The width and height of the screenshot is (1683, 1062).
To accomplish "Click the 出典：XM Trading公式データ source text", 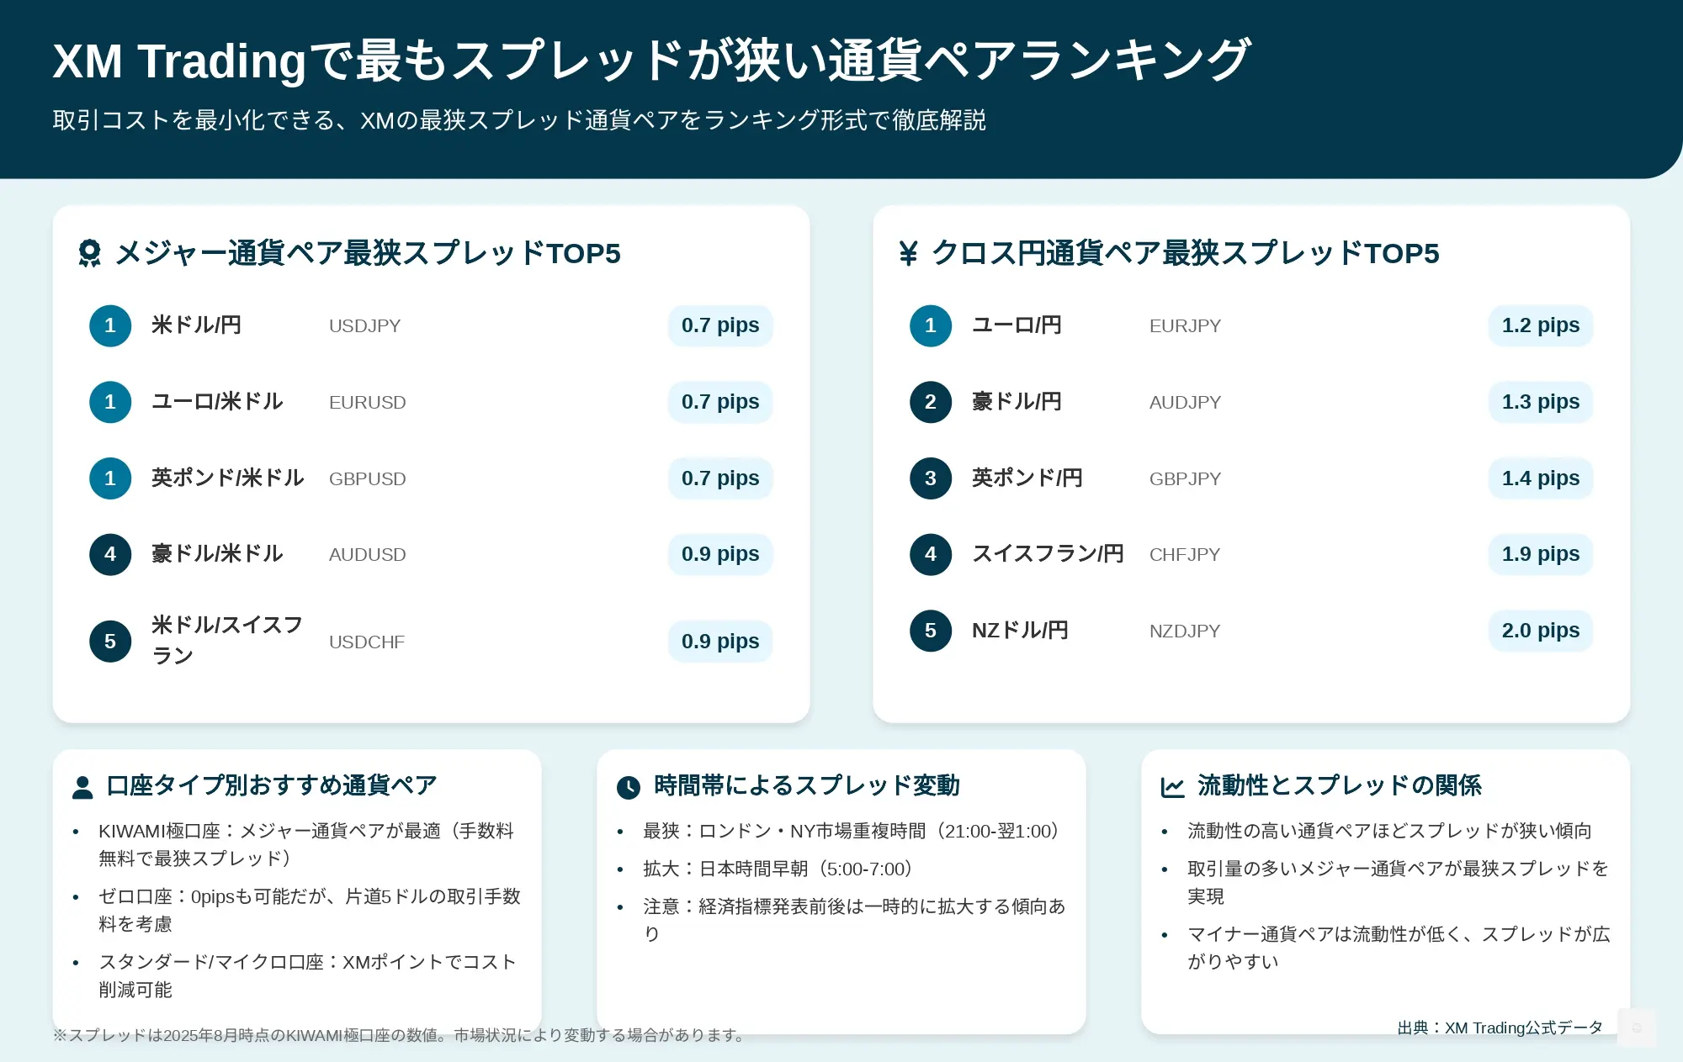I will [1500, 1028].
